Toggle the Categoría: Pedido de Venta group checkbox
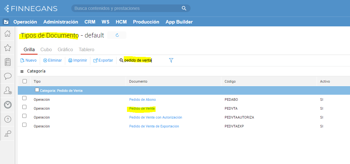The width and height of the screenshot is (350, 164). pos(37,90)
